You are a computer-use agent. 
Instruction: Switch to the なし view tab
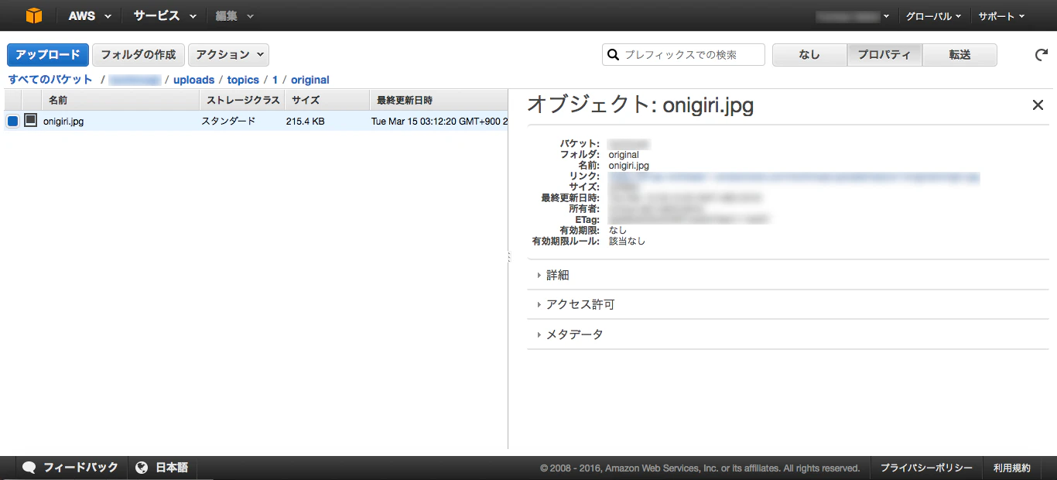(809, 55)
